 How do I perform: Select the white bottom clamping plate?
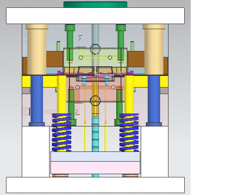[x=95, y=185]
